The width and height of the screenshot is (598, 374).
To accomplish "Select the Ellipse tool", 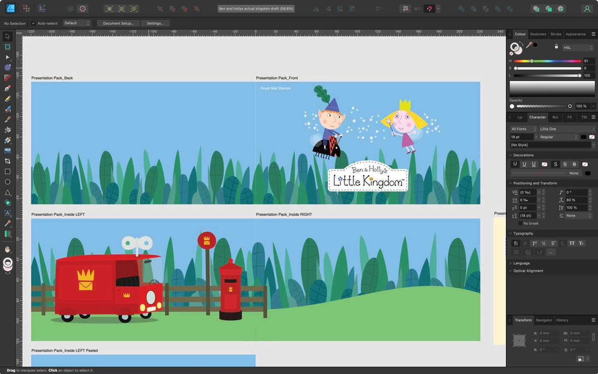I will 7,182.
